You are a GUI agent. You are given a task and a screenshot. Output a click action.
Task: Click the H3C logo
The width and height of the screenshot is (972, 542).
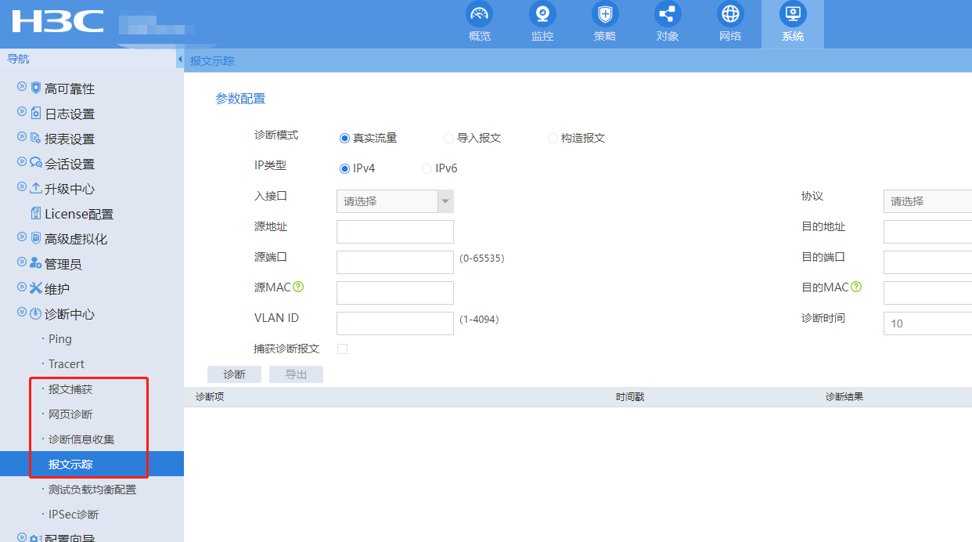57,21
